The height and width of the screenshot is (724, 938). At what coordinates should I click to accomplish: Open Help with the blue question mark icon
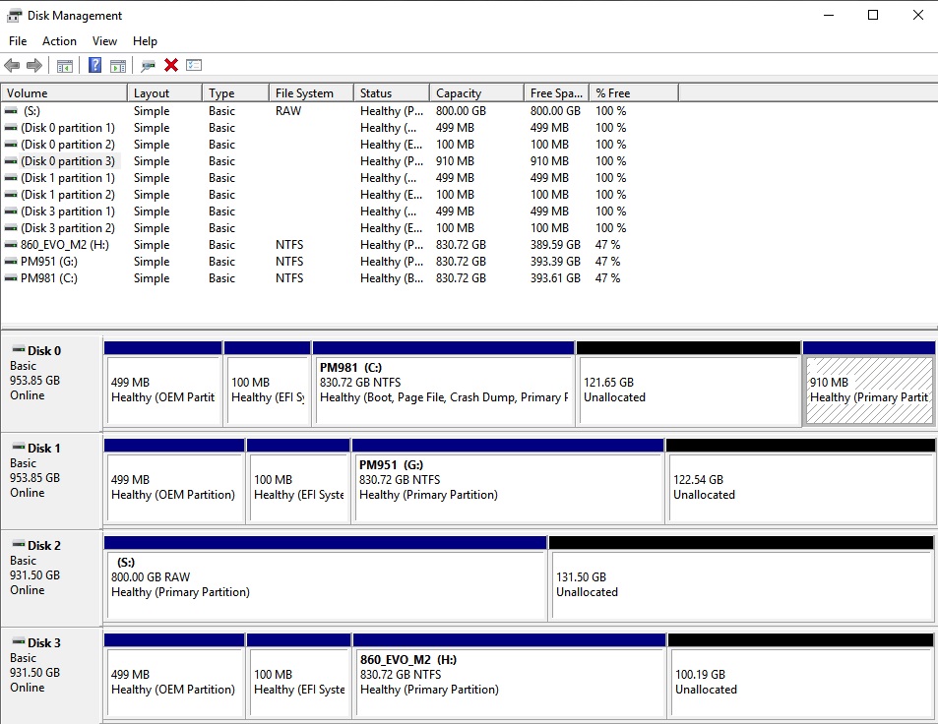pos(95,66)
